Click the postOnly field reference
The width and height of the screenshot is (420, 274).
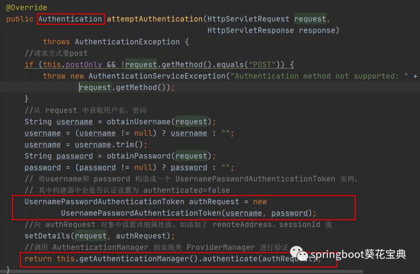pos(84,65)
